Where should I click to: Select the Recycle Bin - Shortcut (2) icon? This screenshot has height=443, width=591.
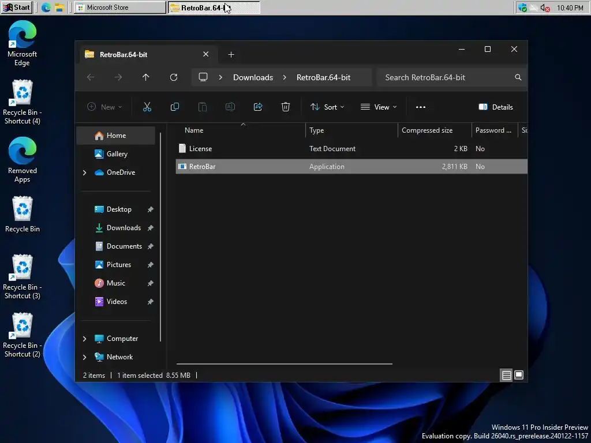23,335
